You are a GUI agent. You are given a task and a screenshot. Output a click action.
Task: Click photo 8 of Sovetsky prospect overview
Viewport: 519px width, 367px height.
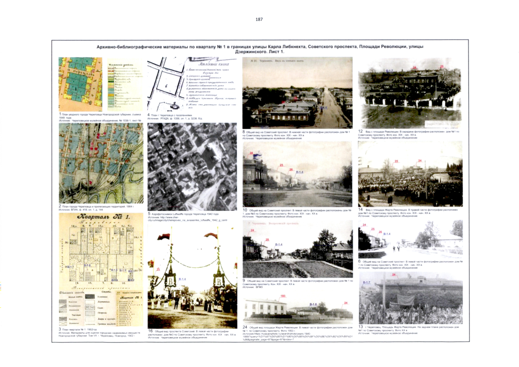tap(297, 93)
